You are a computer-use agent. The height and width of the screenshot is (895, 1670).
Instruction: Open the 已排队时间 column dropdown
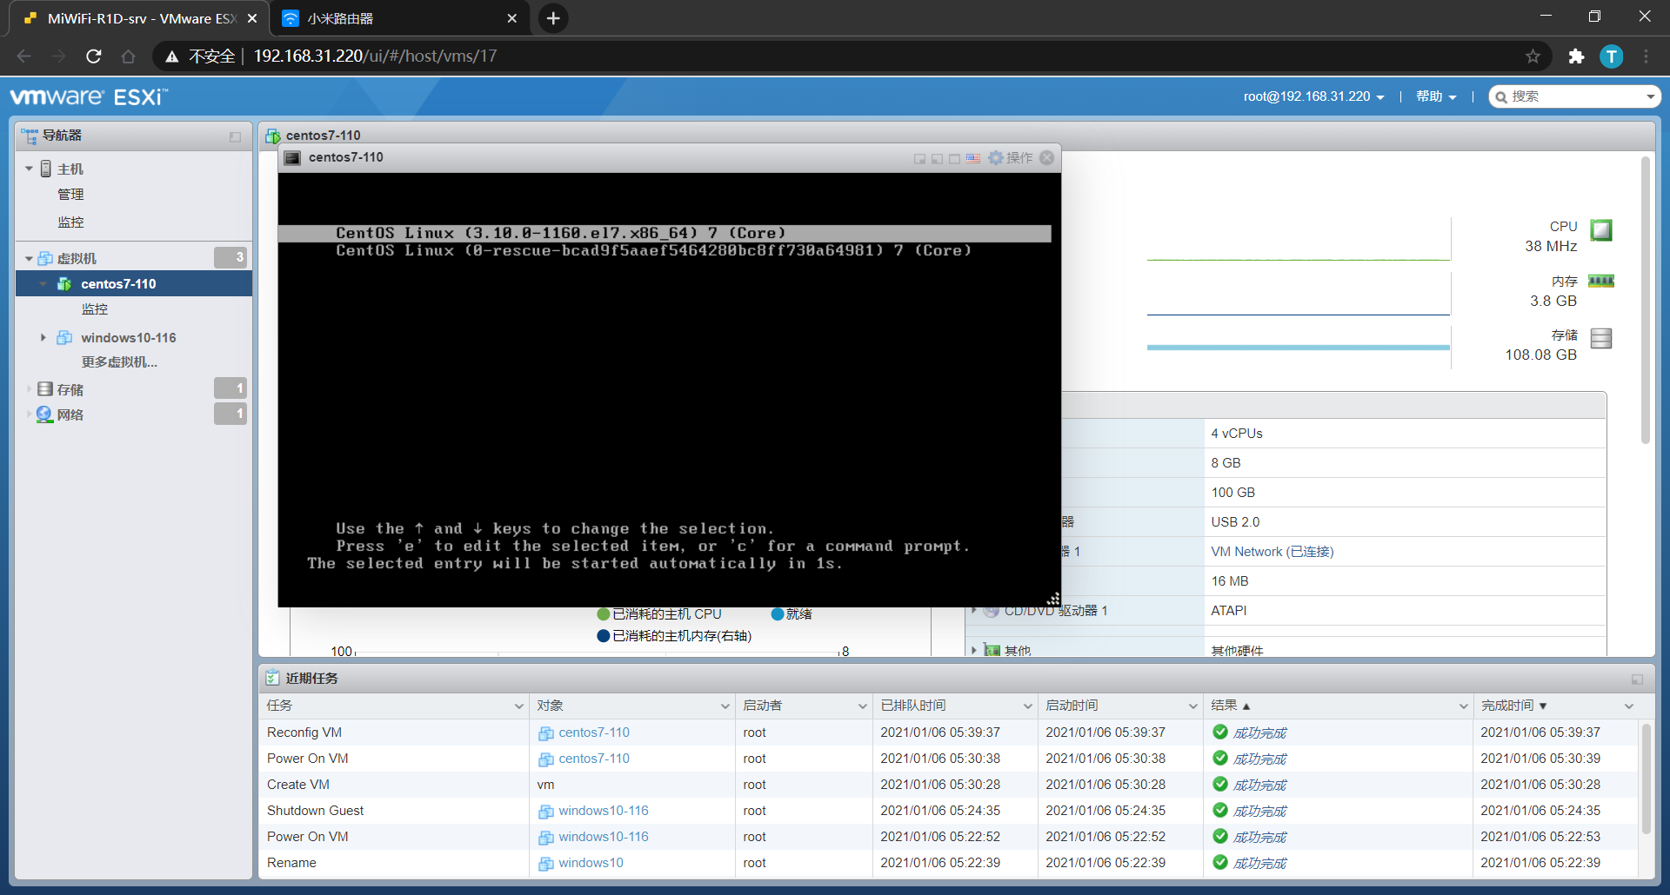pos(1028,706)
